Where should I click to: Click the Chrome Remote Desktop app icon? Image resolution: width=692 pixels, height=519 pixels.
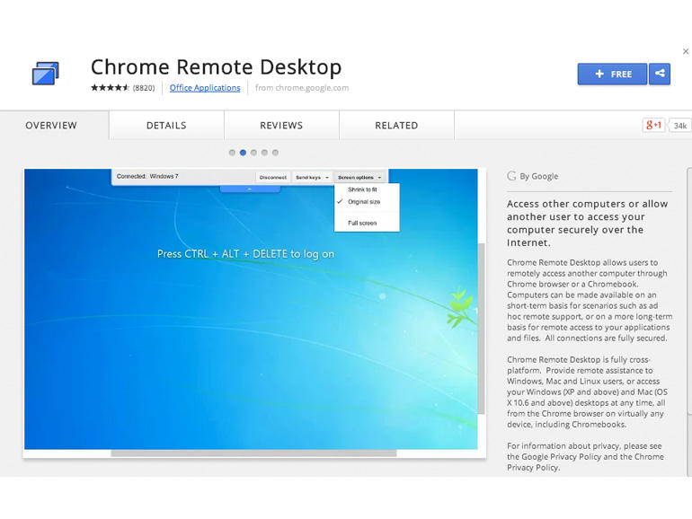46,74
